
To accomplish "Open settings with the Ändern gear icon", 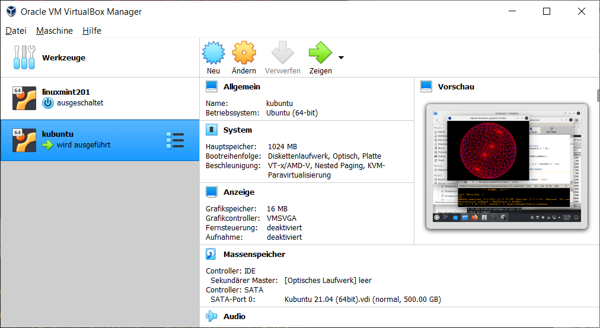I will pos(244,53).
